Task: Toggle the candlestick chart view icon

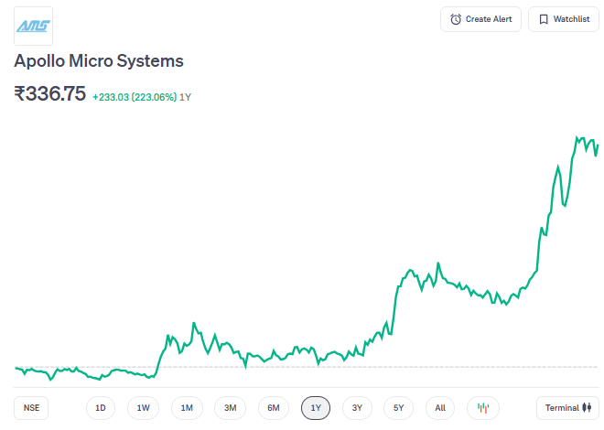Action: point(483,408)
